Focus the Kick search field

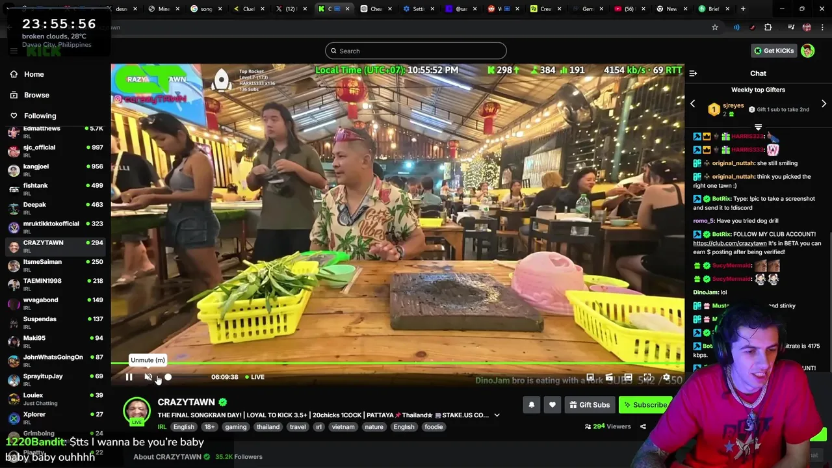[416, 51]
